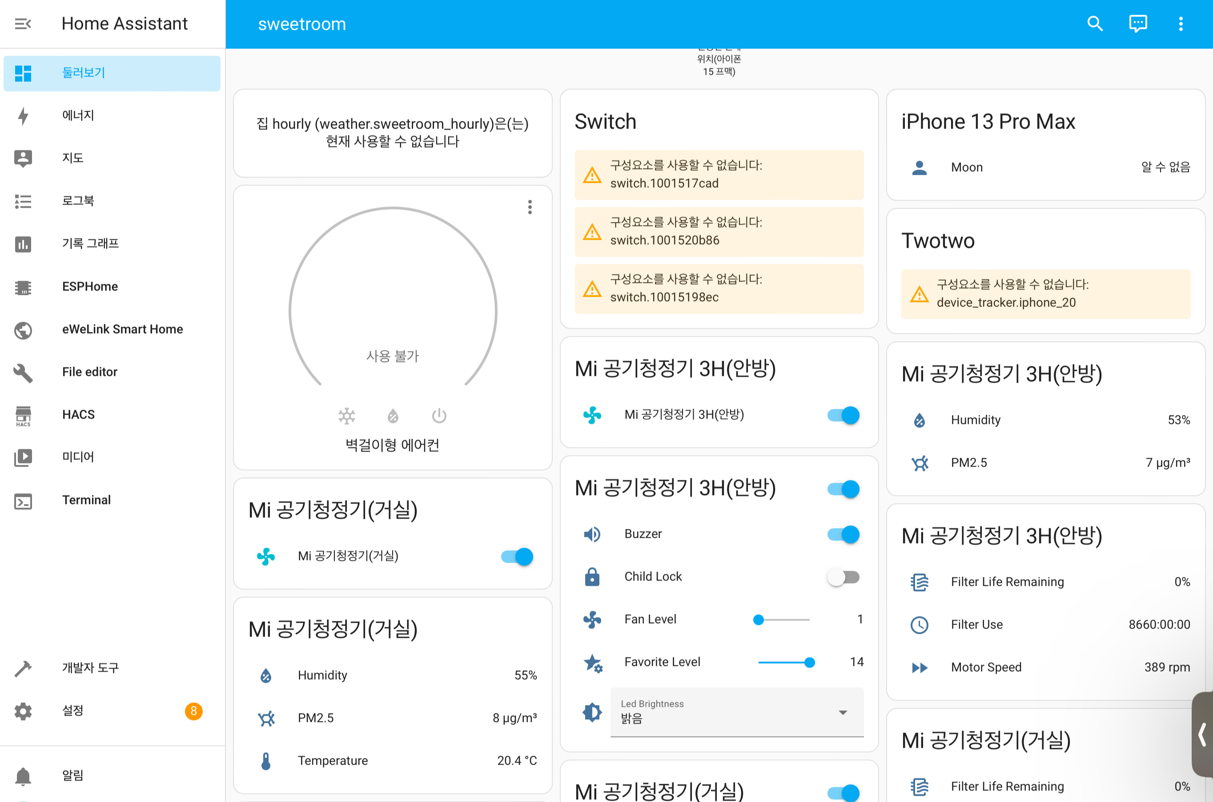Click the 개발자 도구 hammer icon
The width and height of the screenshot is (1213, 802).
[x=23, y=668]
